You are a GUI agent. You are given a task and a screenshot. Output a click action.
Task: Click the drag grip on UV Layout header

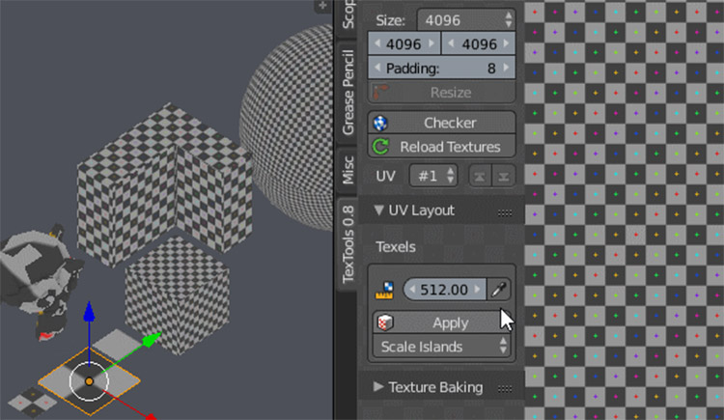(x=504, y=210)
